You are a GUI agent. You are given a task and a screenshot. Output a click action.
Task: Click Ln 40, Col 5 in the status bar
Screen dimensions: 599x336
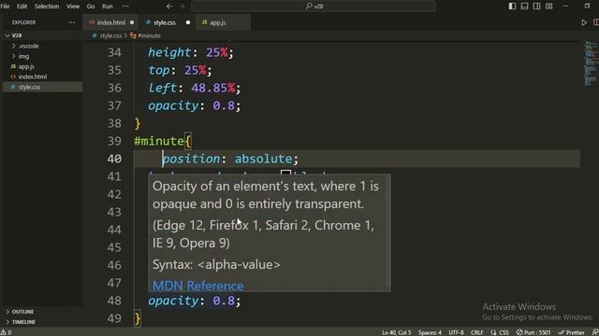(x=397, y=332)
